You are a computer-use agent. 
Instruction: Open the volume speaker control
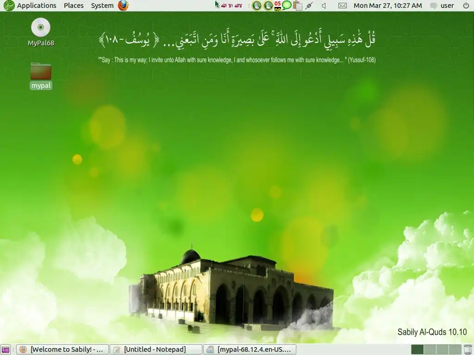[x=324, y=6]
